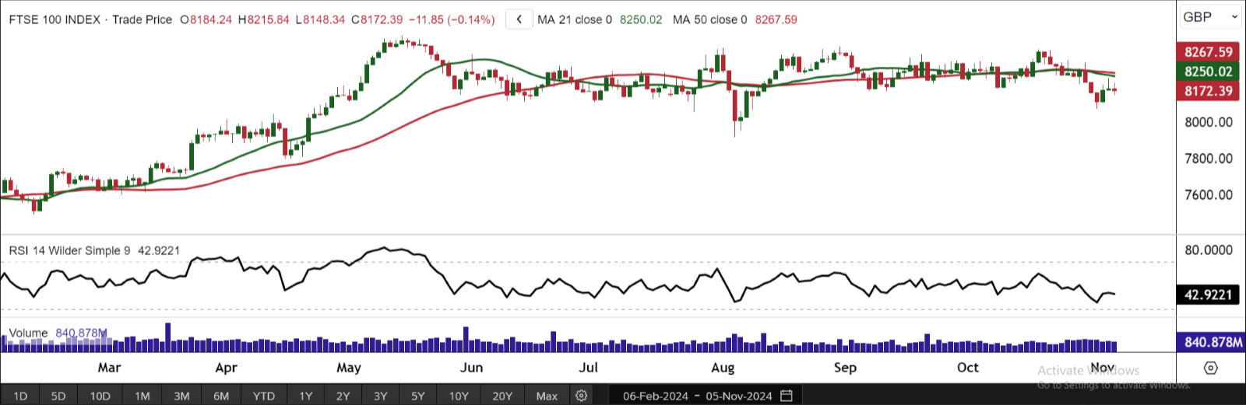Click the calendar date picker icon
Image resolution: width=1246 pixels, height=405 pixels.
[787, 396]
